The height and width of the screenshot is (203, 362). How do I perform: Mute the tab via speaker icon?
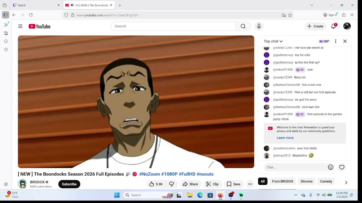click(72, 5)
